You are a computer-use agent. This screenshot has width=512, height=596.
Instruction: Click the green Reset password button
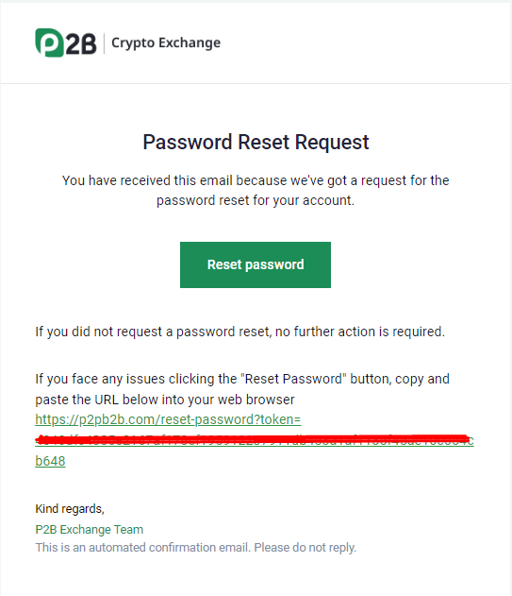pos(256,264)
